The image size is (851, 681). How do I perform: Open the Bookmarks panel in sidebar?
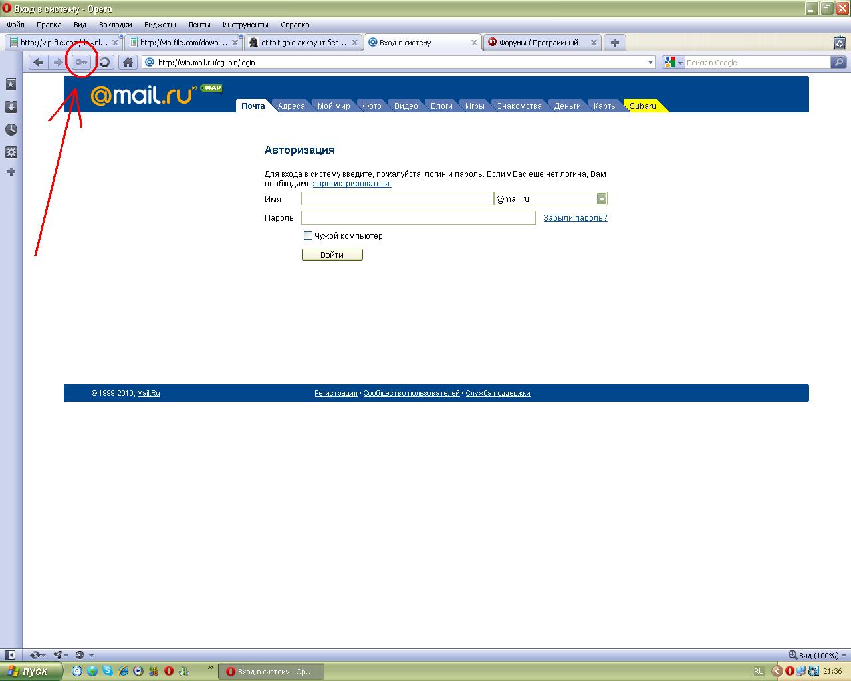point(11,84)
